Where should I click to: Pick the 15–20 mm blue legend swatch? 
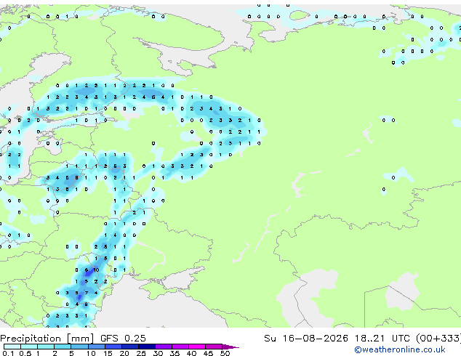click(x=113, y=347)
